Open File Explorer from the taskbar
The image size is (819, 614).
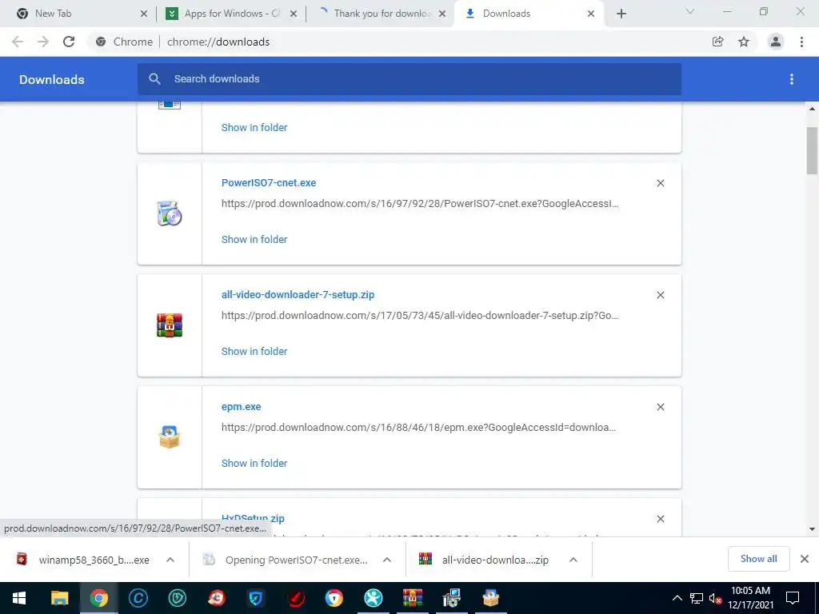(59, 598)
